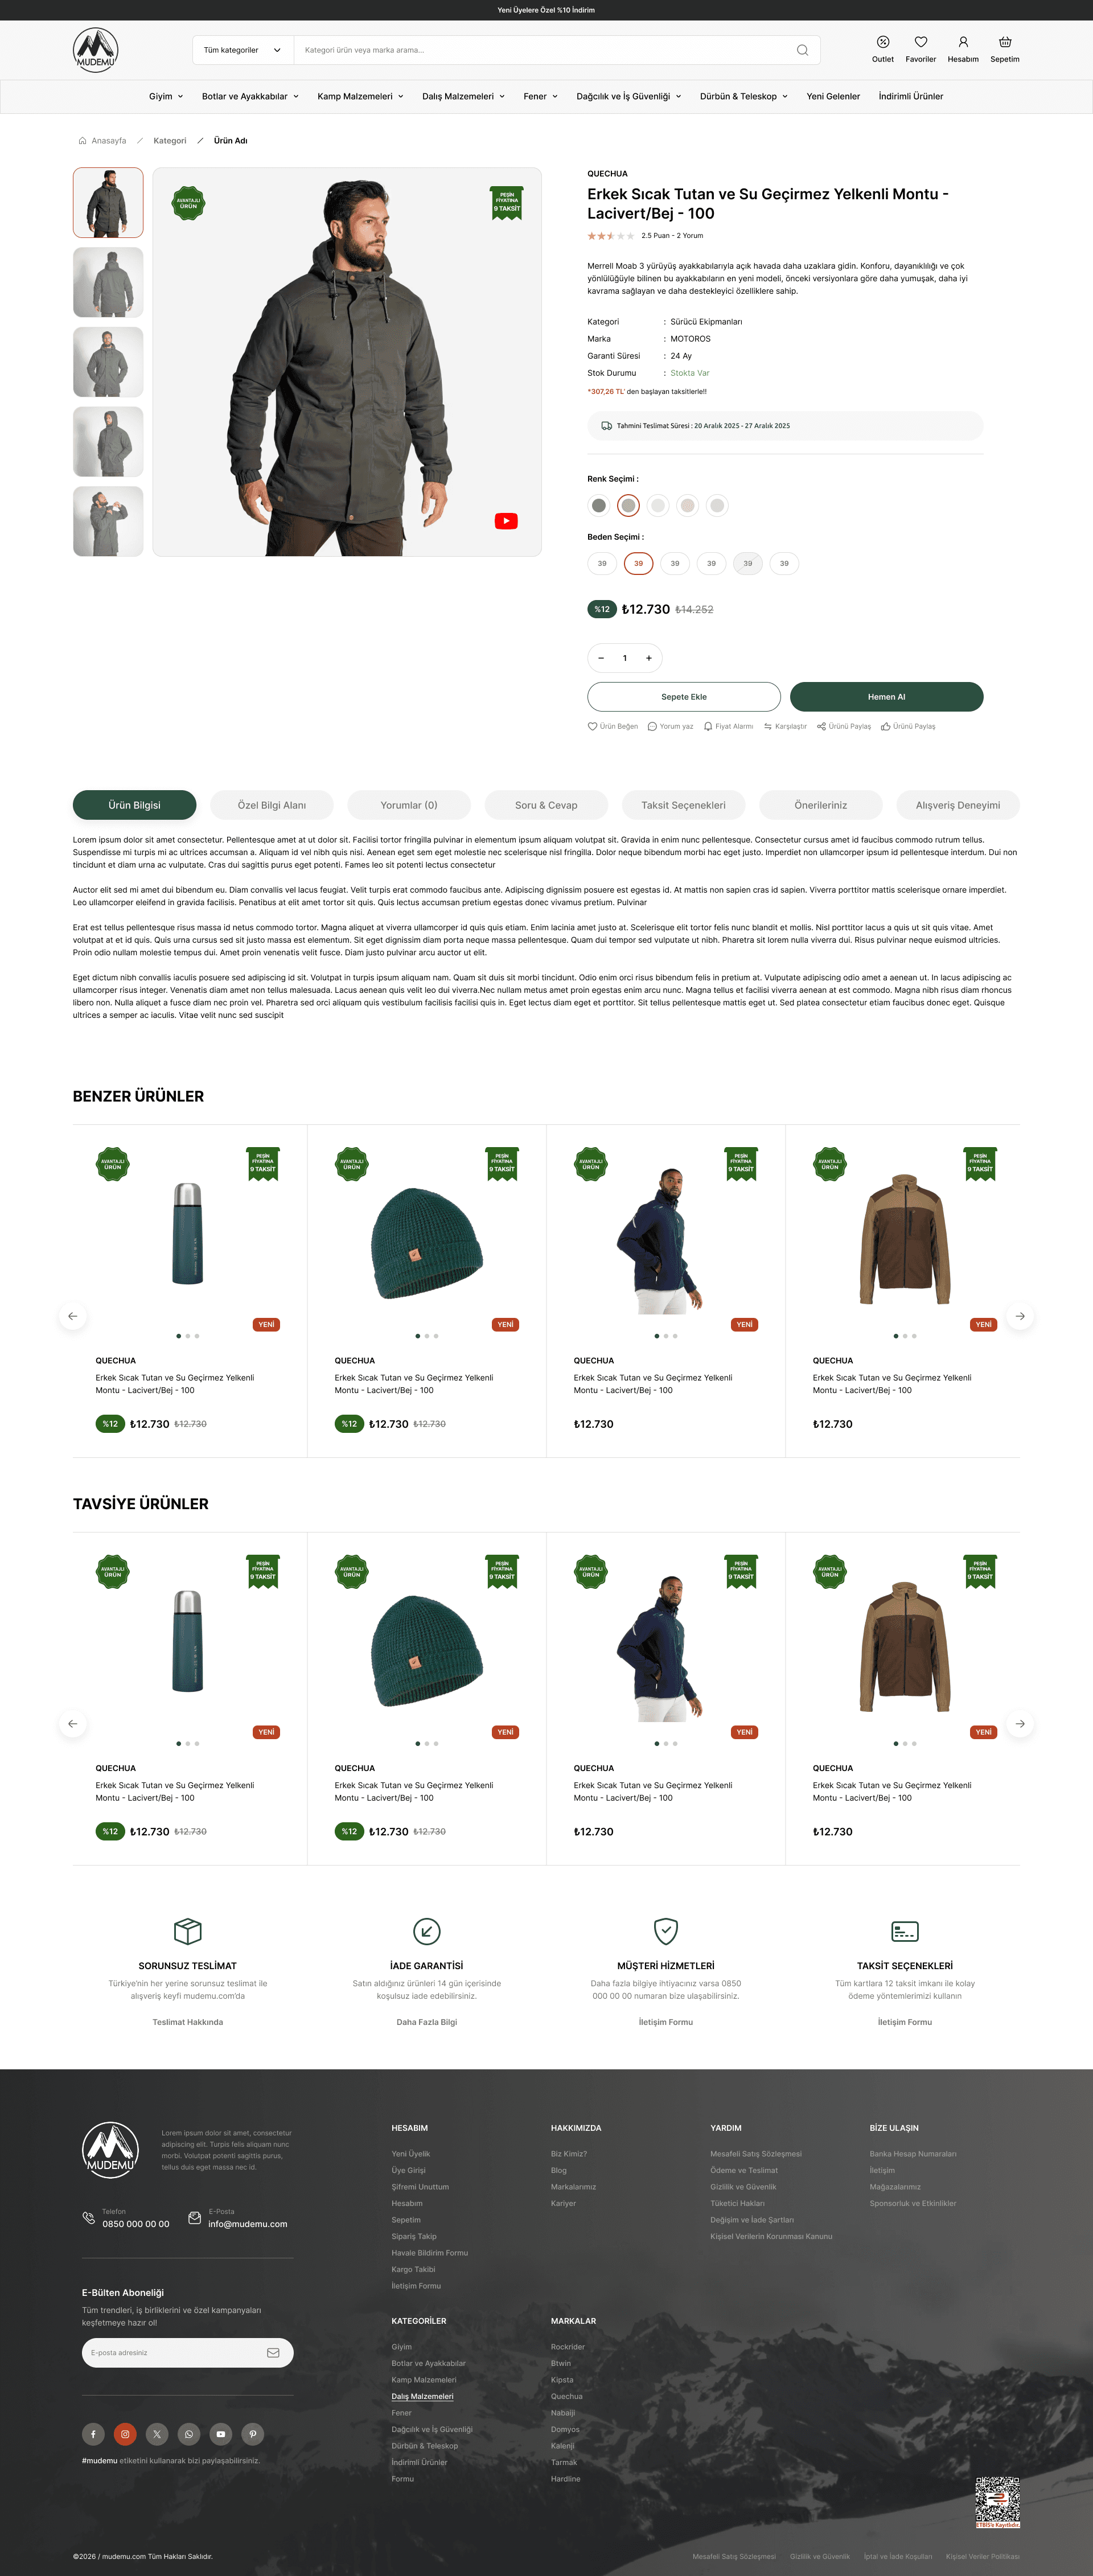Click the Sepete Ekle button

(683, 697)
